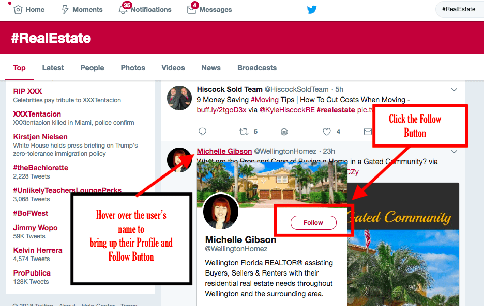Switch to the Videos tab
This screenshot has width=484, height=306.
click(x=173, y=68)
